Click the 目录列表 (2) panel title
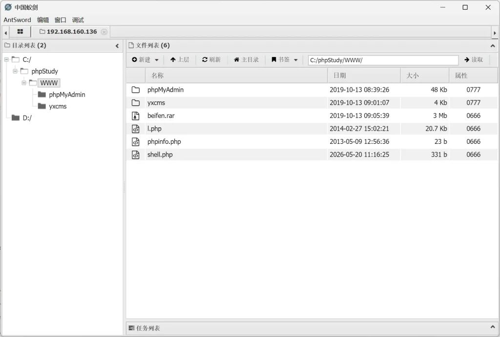 pyautogui.click(x=29, y=45)
